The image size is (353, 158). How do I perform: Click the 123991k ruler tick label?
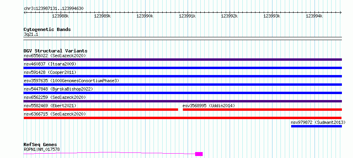187,16
